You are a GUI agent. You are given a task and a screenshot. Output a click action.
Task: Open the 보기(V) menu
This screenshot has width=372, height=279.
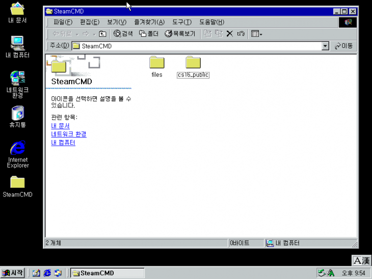[x=117, y=22]
